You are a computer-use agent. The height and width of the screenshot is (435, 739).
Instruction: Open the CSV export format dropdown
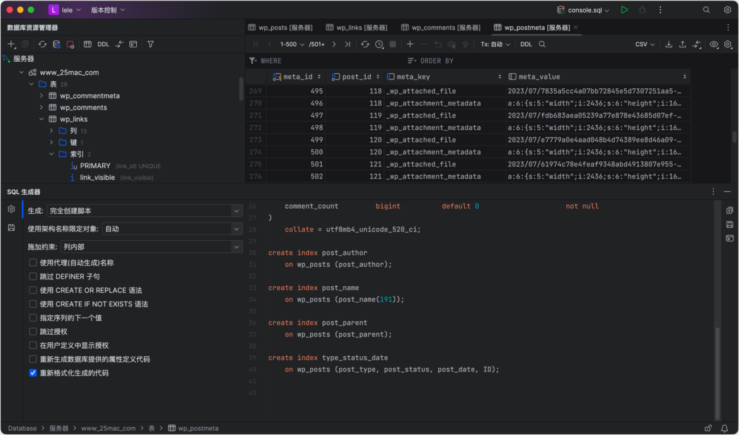[645, 44]
